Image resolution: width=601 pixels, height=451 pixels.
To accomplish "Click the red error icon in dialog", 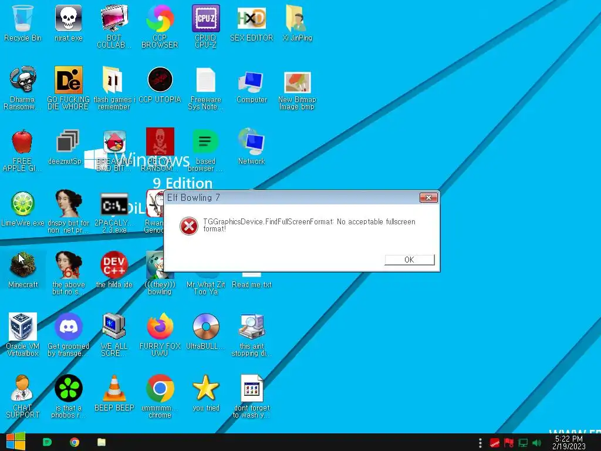I will click(188, 226).
